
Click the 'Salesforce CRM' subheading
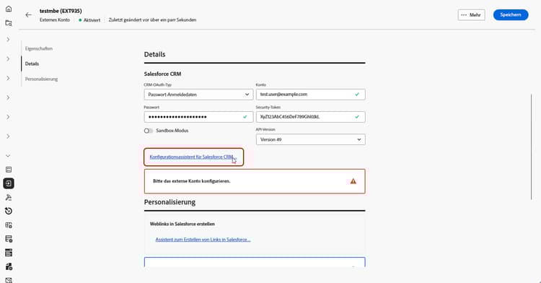(x=162, y=74)
